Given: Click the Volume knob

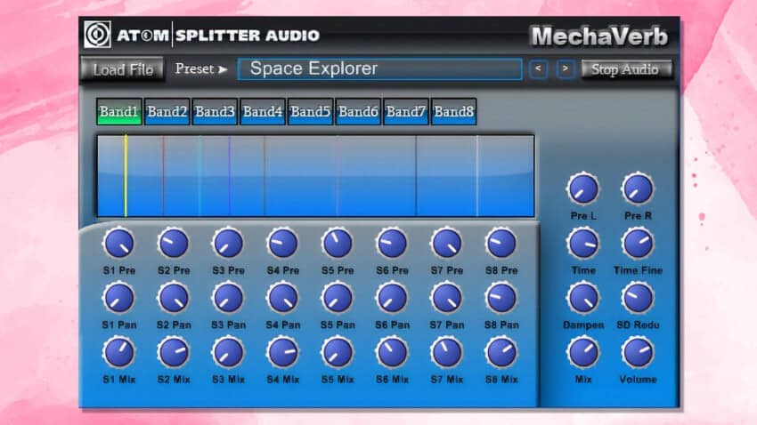Looking at the screenshot, I should 638,352.
